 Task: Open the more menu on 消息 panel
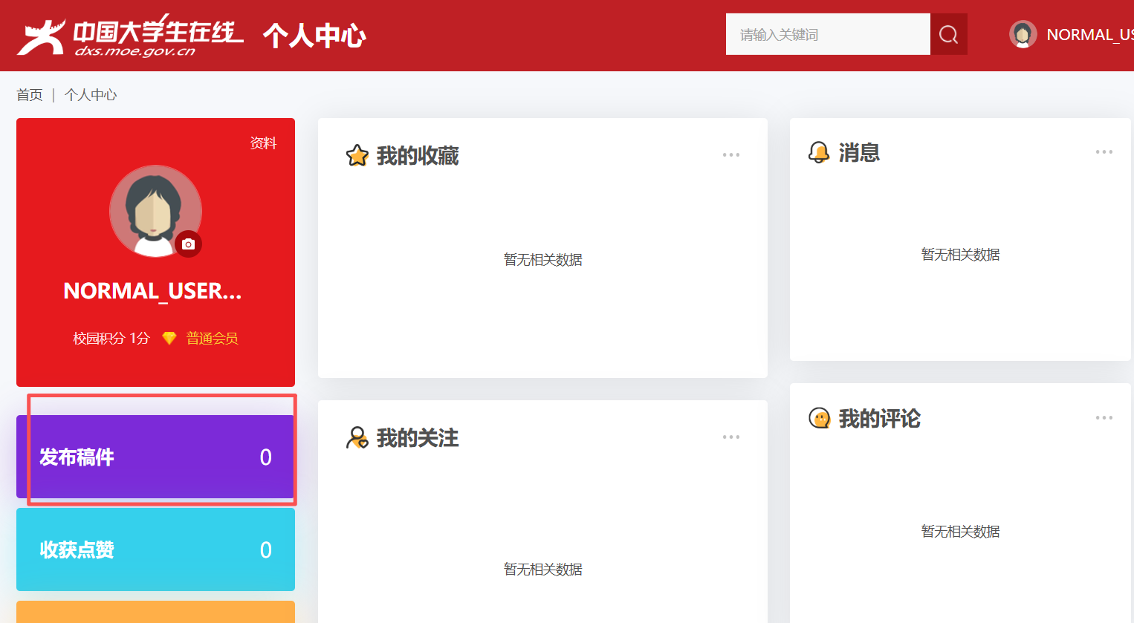click(x=1104, y=151)
